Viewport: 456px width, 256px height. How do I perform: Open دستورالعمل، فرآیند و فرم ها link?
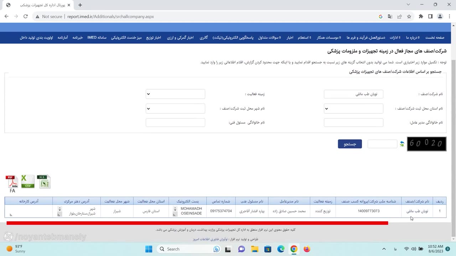367,38
